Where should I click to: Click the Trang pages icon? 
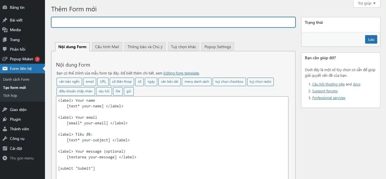click(5, 40)
